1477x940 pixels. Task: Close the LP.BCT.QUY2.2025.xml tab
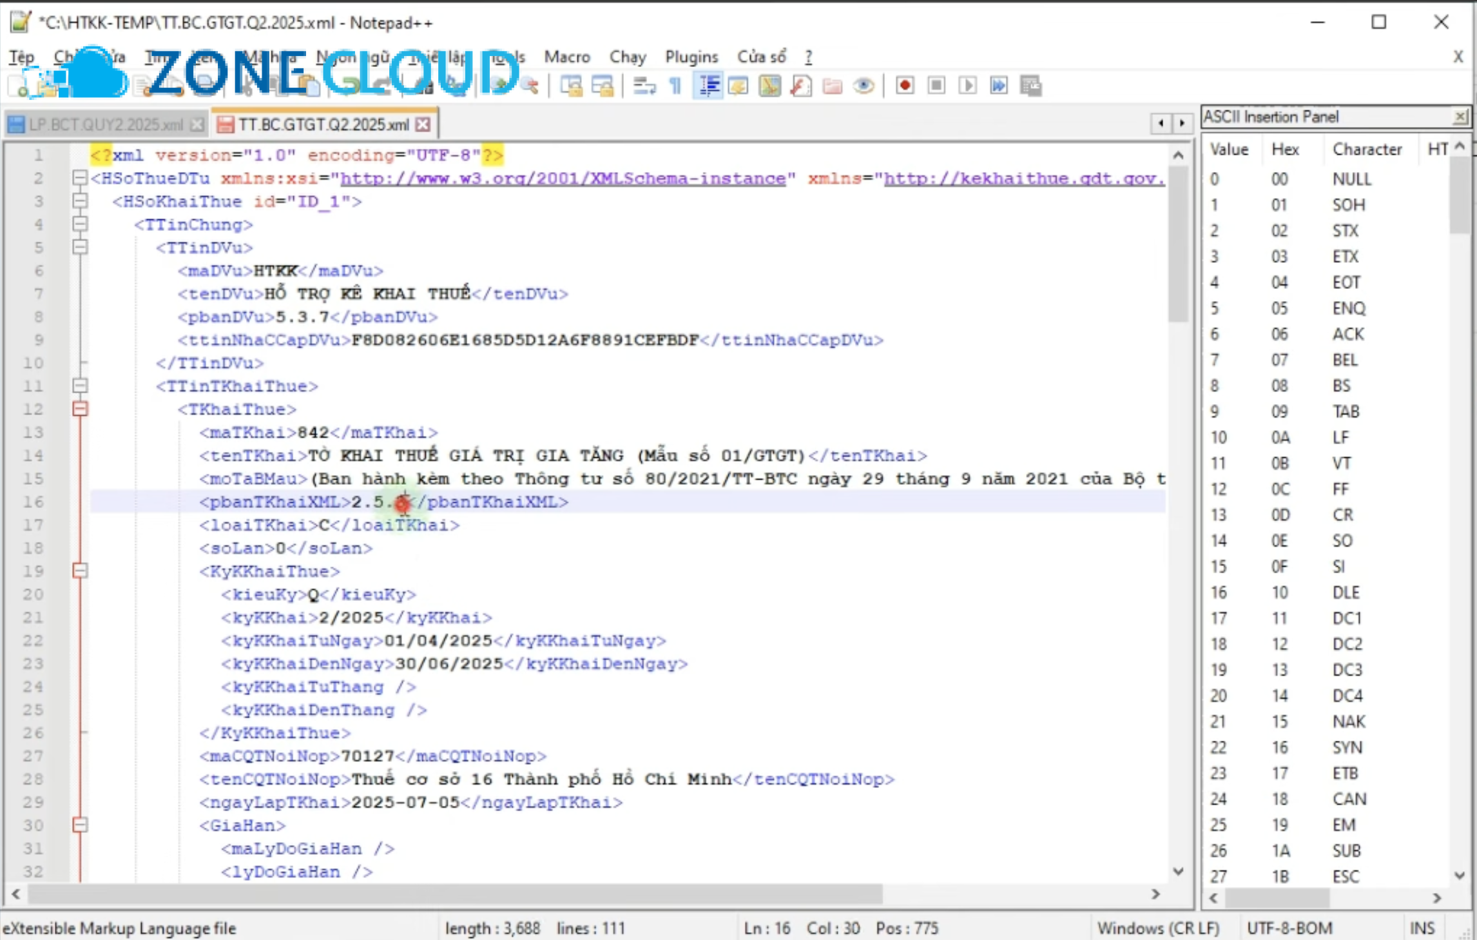[x=197, y=124]
